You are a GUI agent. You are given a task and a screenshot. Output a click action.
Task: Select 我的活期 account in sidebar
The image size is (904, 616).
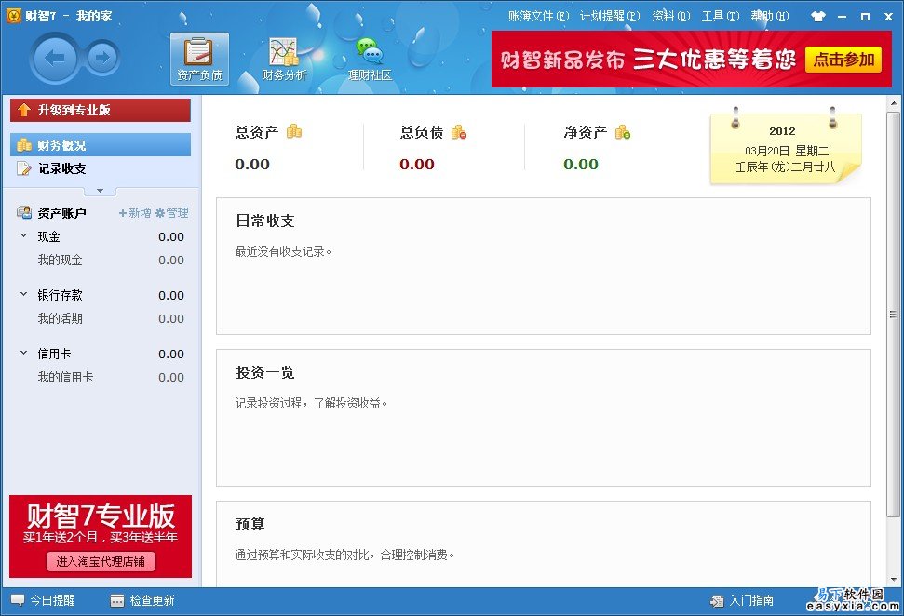point(60,318)
